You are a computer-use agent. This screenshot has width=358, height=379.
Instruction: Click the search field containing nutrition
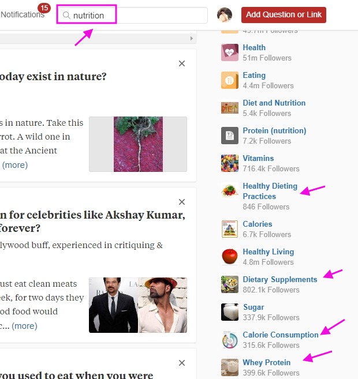pyautogui.click(x=132, y=15)
